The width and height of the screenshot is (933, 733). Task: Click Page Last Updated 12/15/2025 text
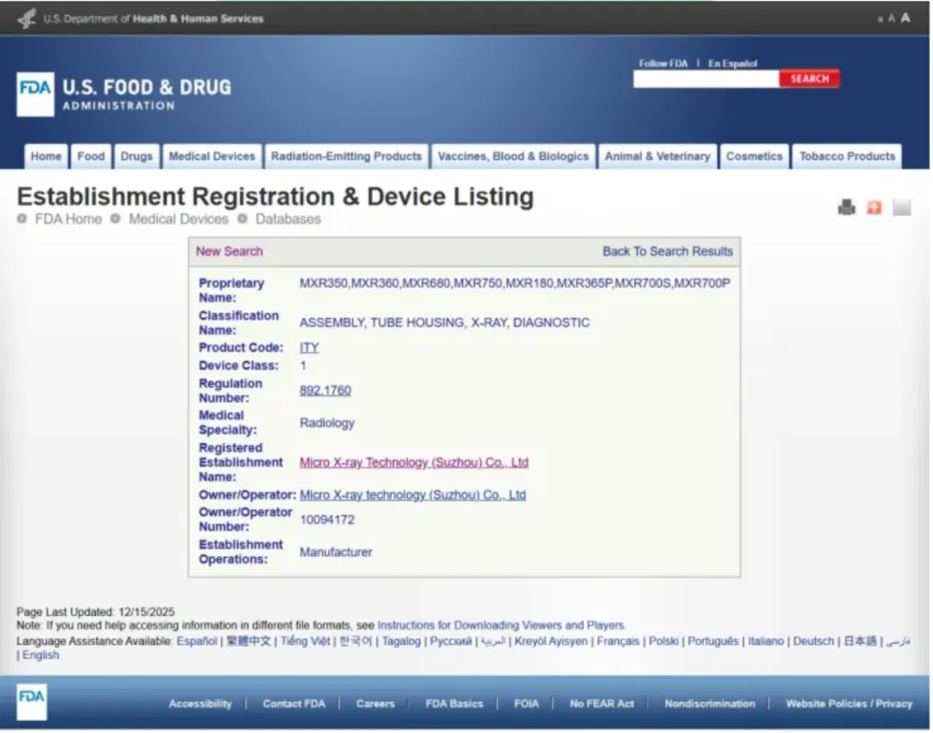click(x=95, y=612)
